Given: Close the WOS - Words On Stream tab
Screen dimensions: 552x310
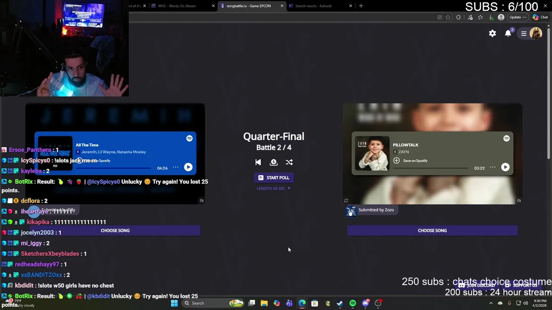Looking at the screenshot, I should (x=213, y=6).
